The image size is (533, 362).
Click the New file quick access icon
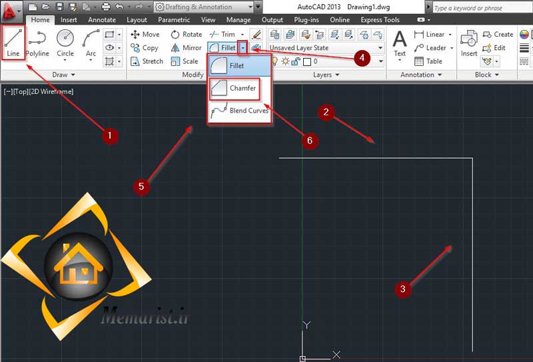33,7
